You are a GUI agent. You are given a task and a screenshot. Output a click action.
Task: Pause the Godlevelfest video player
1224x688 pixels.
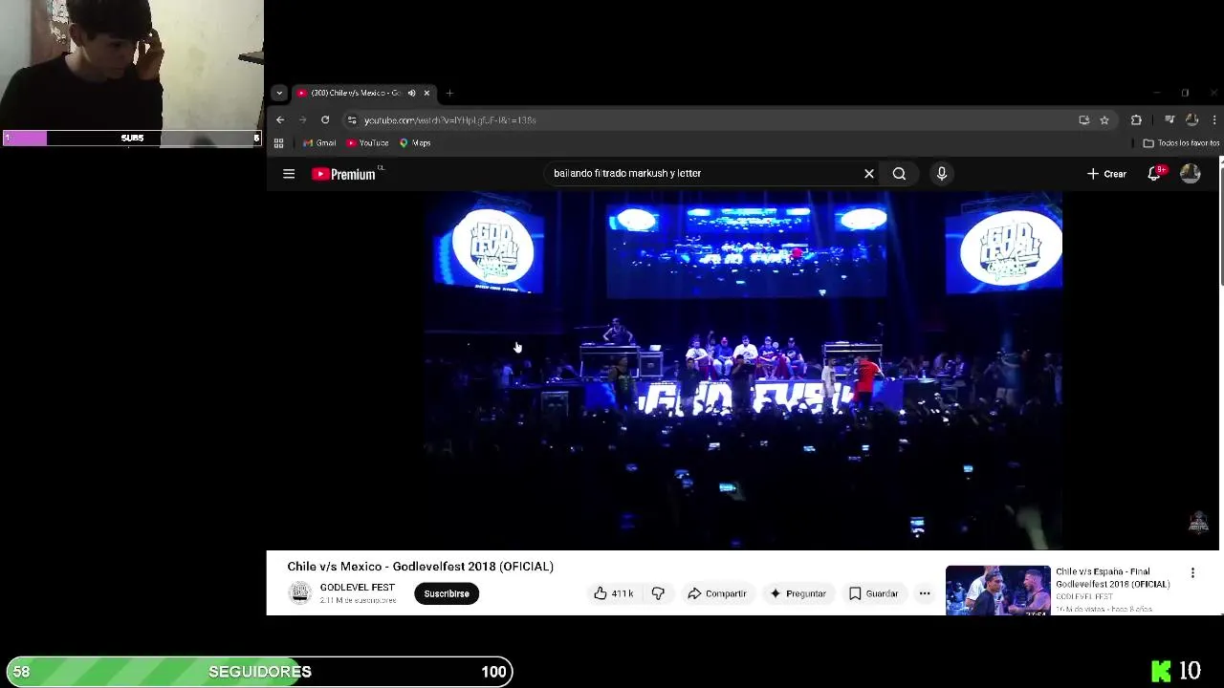pyautogui.click(x=744, y=371)
